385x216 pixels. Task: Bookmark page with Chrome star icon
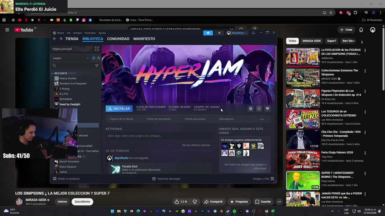click(331, 13)
